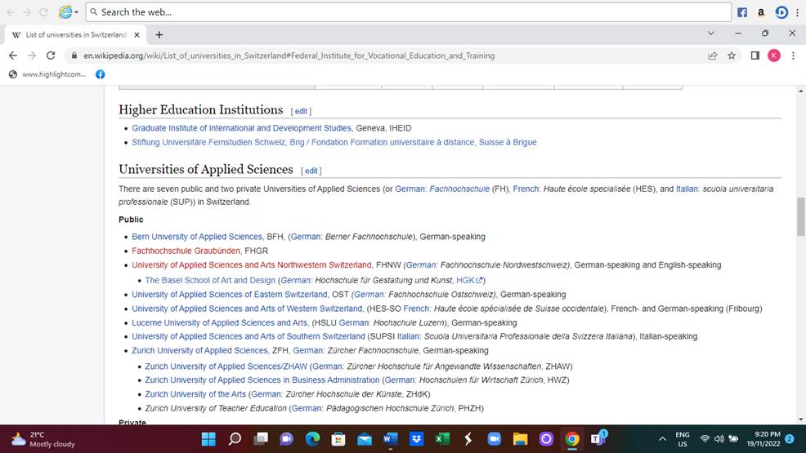Screen dimensions: 806x453
Task: Open Chrome three-dot menu
Action: [x=793, y=56]
